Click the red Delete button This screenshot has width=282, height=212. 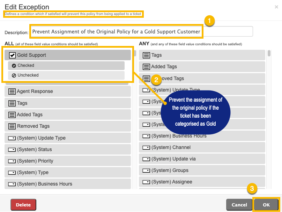23,205
